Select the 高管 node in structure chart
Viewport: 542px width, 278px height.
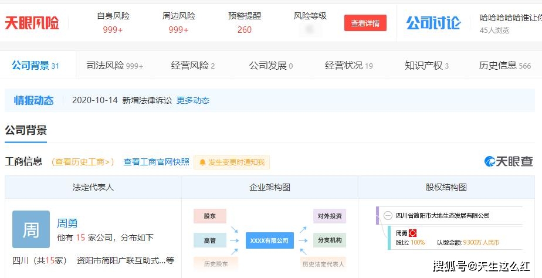click(210, 240)
